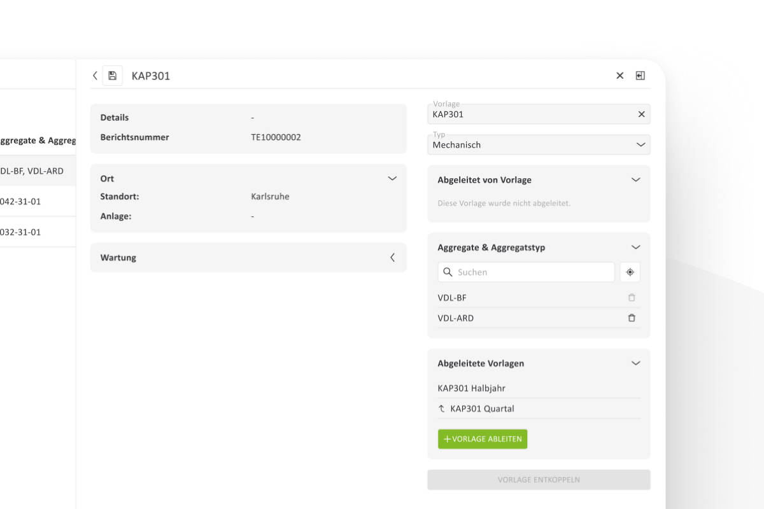The image size is (764, 509).
Task: Clear the Vorlage field with X
Action: coord(641,115)
